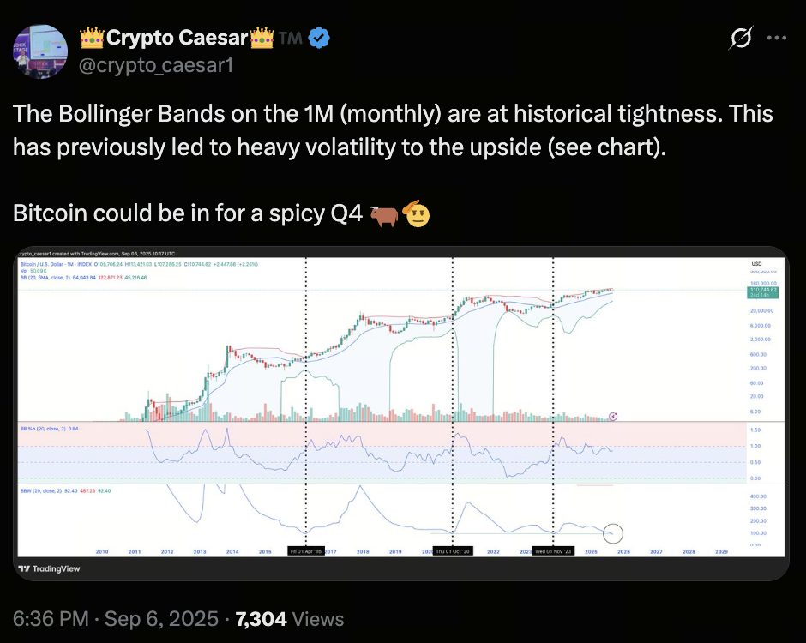806x643 pixels.
Task: Open the @crypto_caesar1 handle link
Action: click(x=156, y=65)
